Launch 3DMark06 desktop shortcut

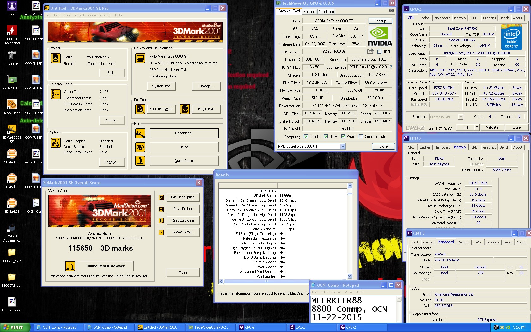point(12,206)
